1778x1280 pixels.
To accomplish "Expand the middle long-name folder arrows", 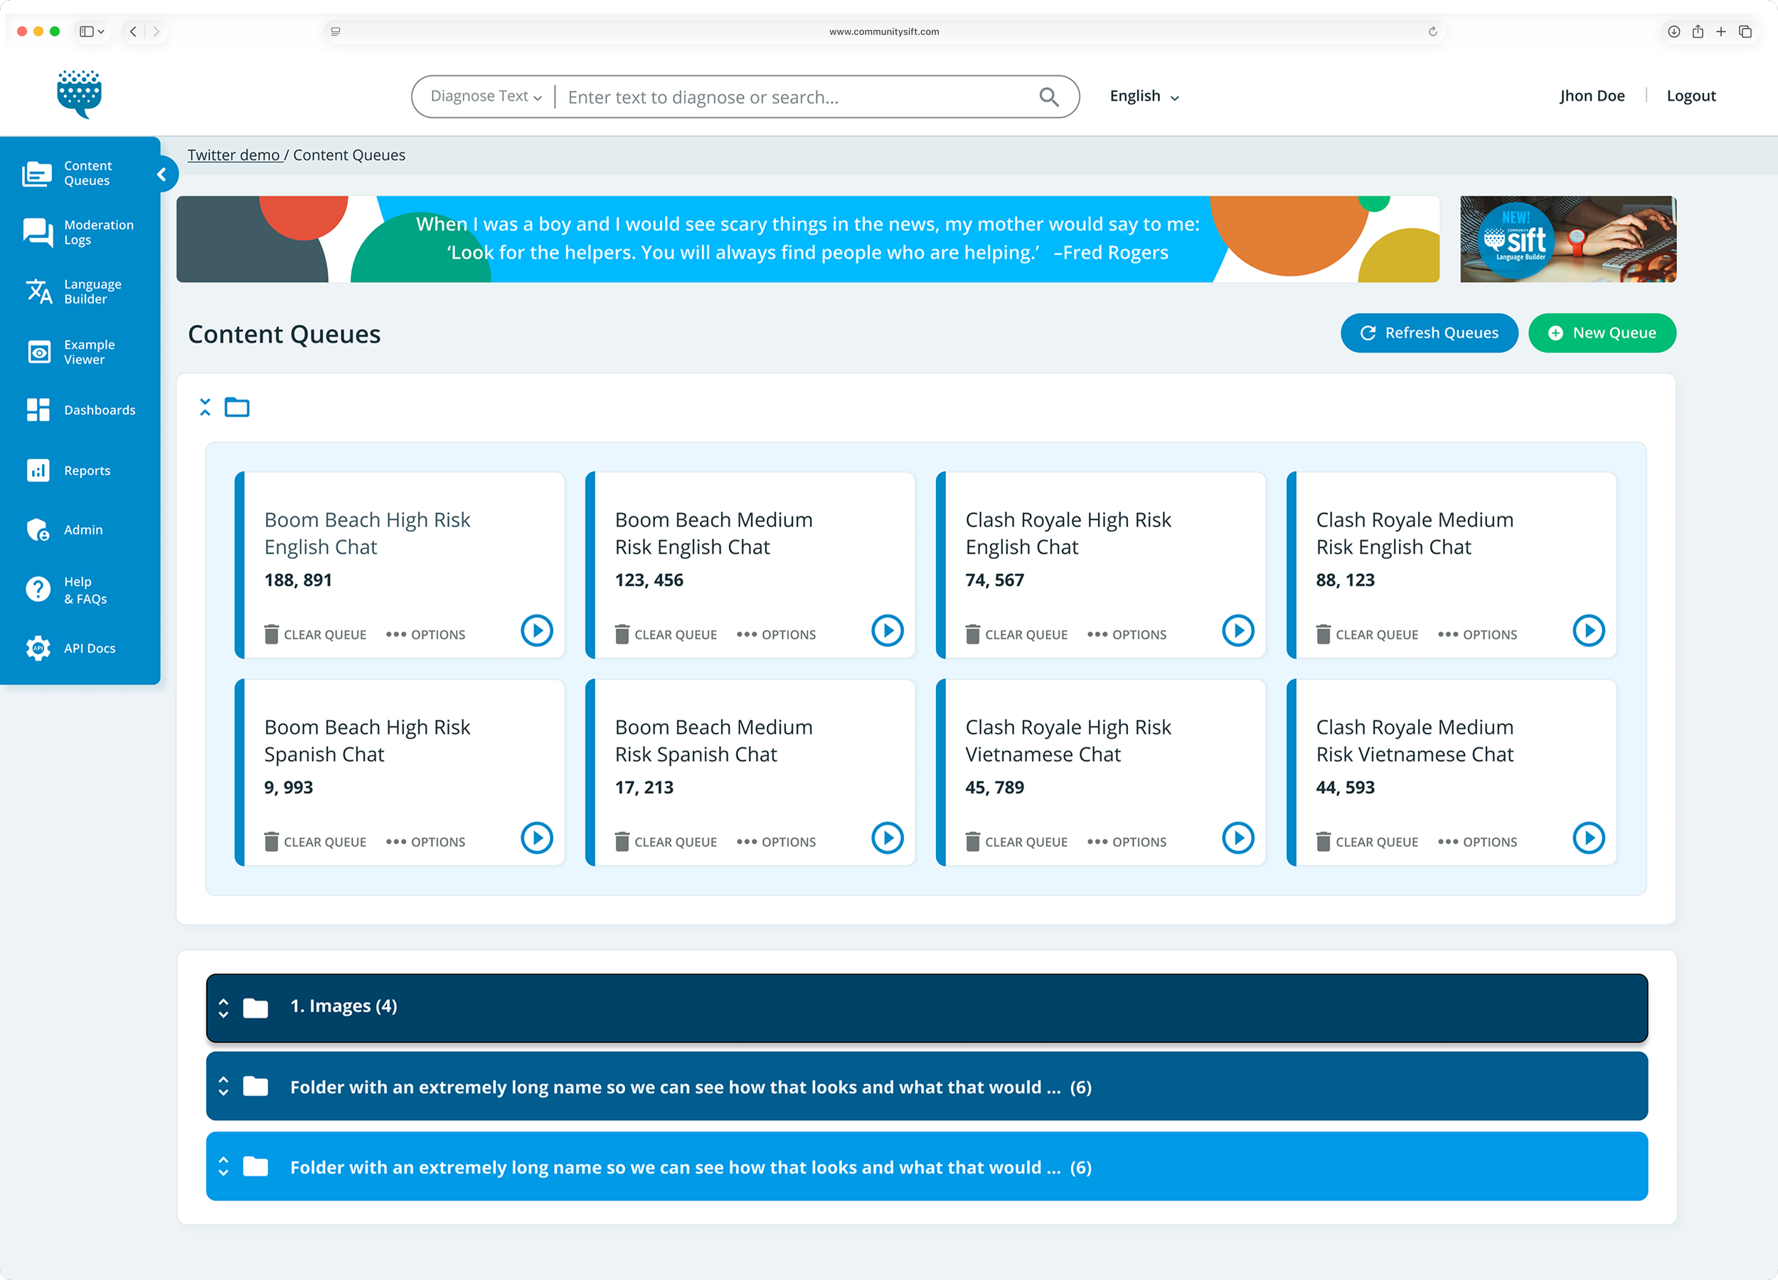I will [223, 1087].
